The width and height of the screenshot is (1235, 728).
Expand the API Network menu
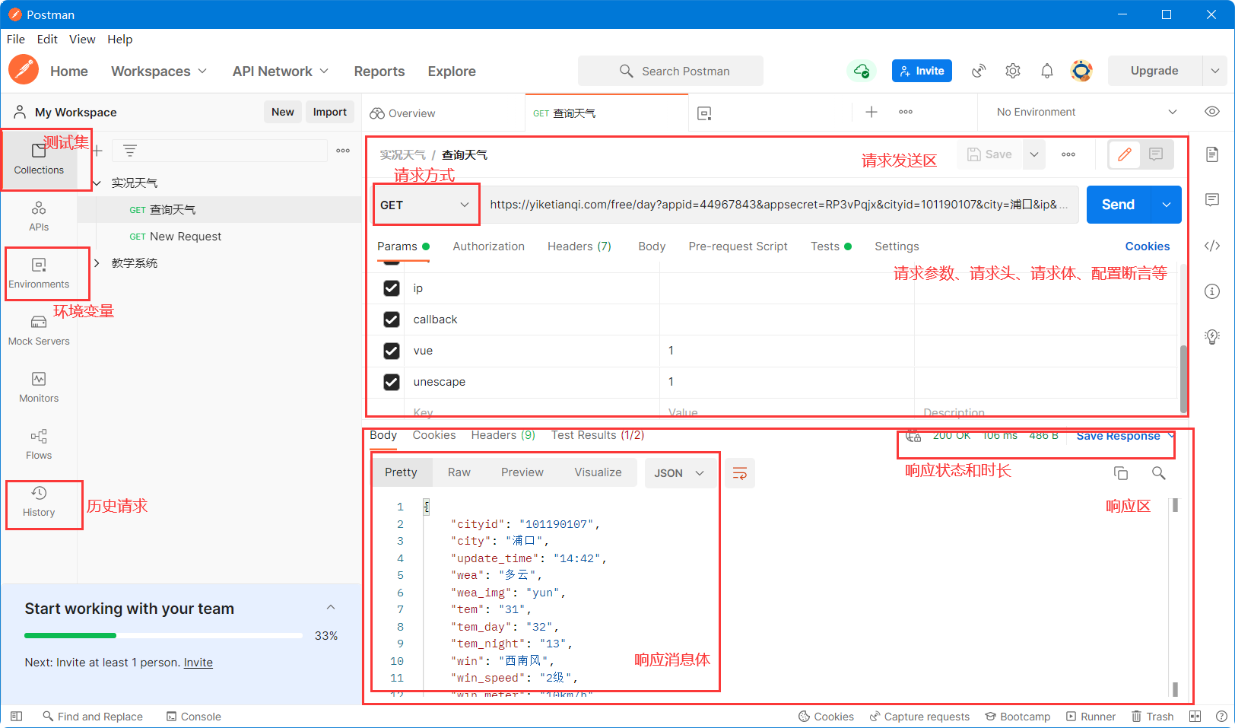[x=281, y=71]
